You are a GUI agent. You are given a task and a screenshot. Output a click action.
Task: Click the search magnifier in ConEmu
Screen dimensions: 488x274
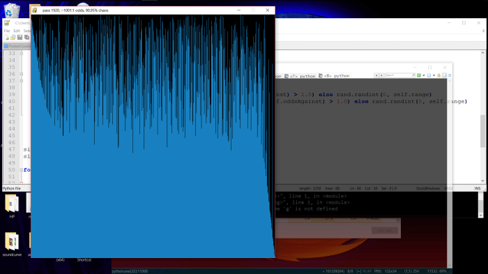pos(413,75)
